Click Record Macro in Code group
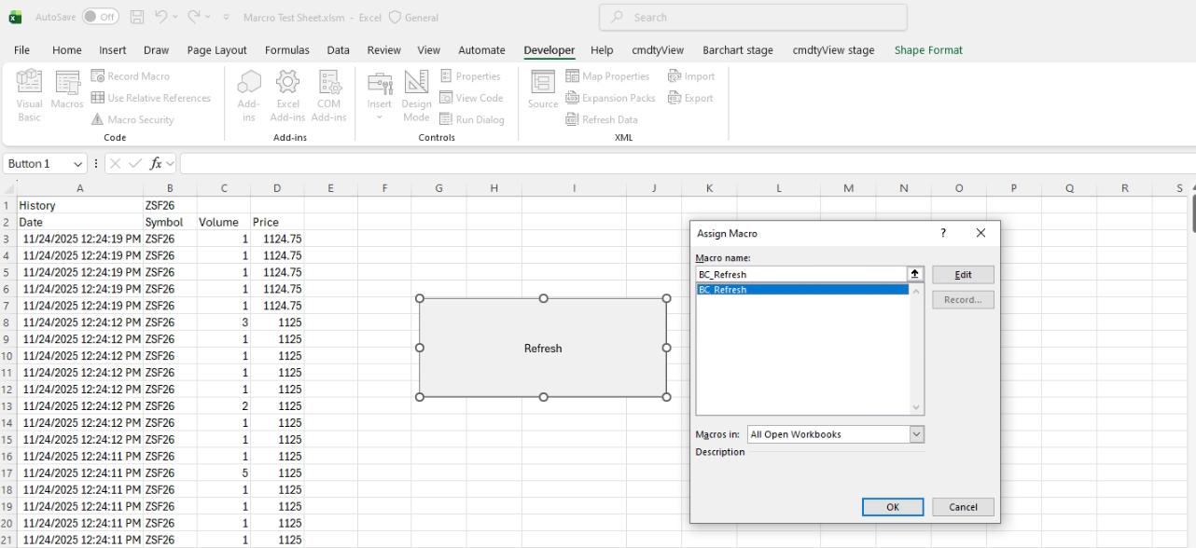The image size is (1196, 548). [x=130, y=76]
